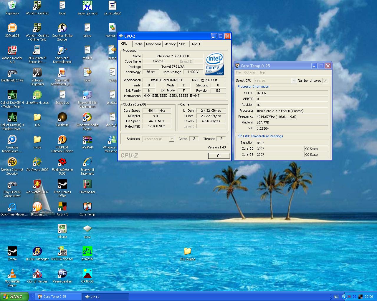Click the Intel Core 2 Duo logo

(215, 64)
